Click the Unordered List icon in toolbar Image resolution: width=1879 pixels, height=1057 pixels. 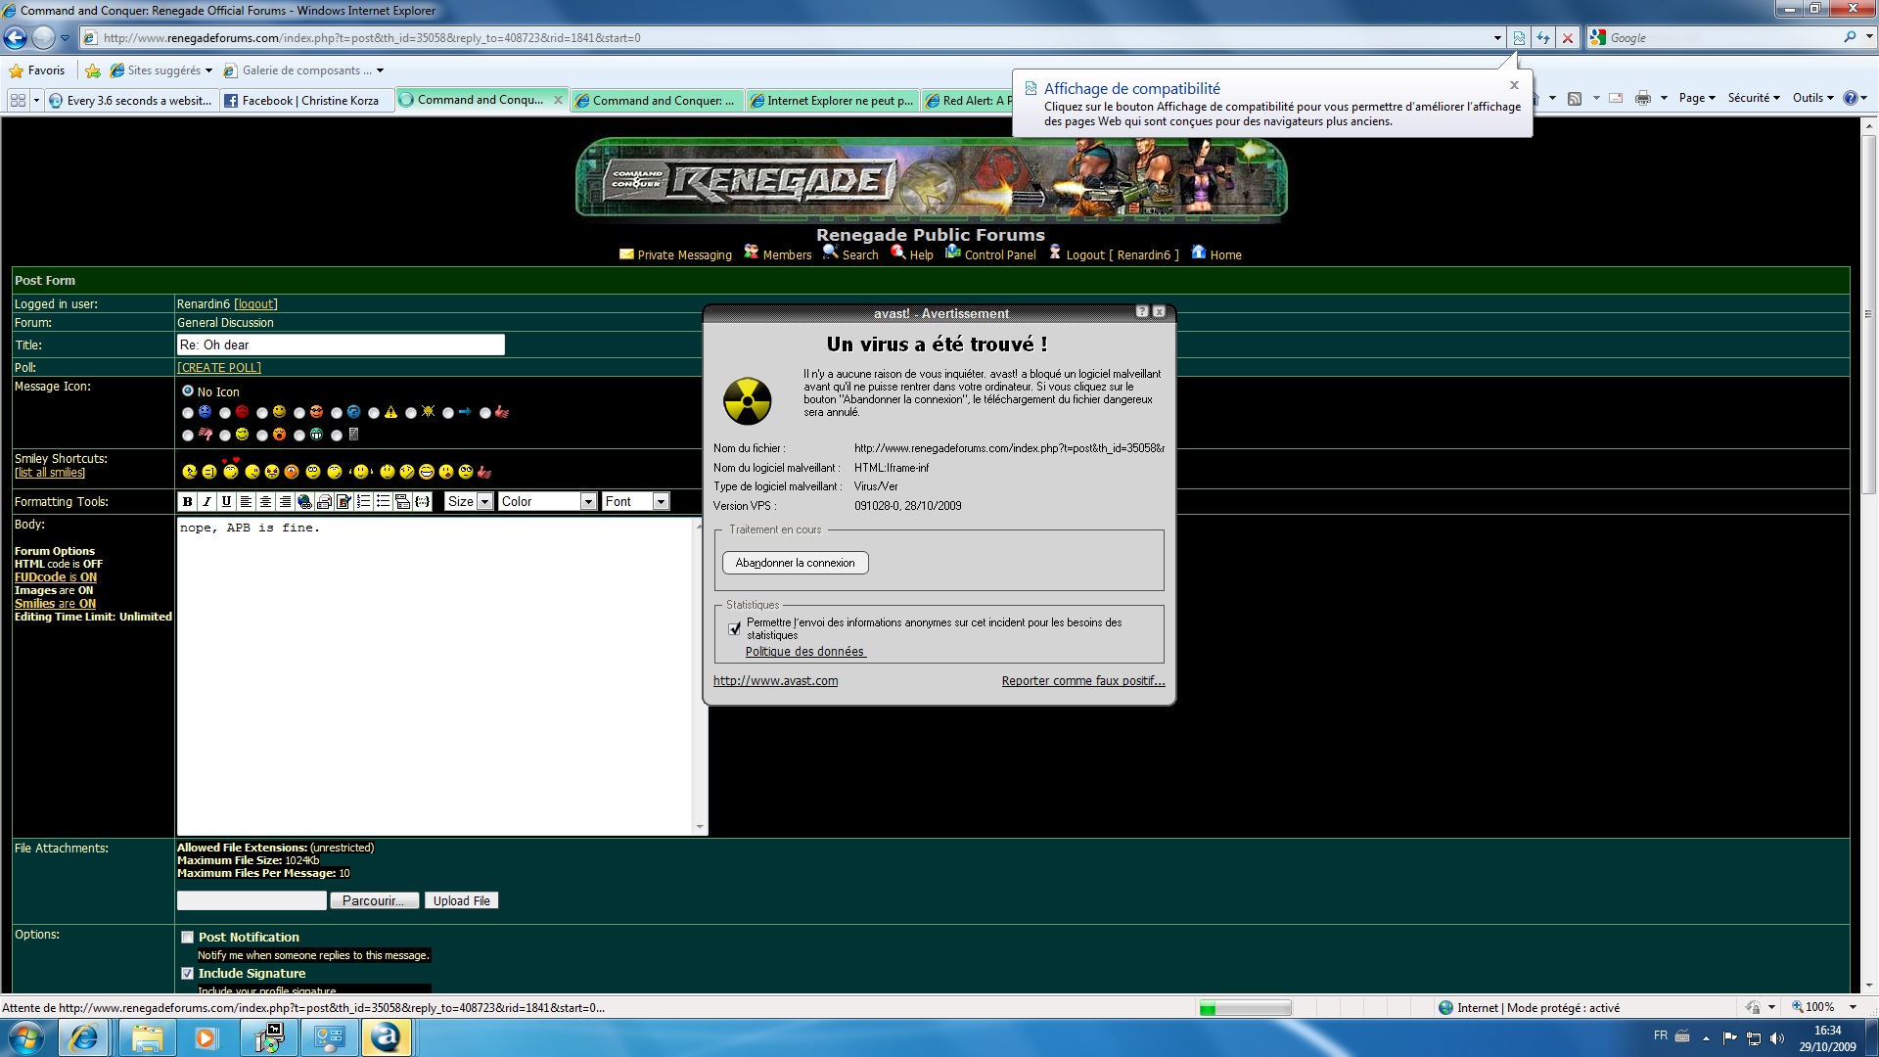pyautogui.click(x=384, y=501)
